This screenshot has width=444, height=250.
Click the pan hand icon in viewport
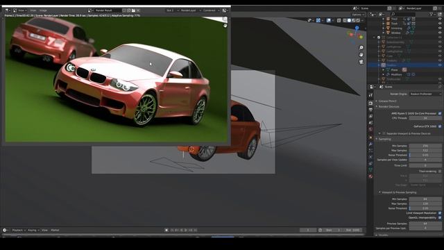(361, 54)
